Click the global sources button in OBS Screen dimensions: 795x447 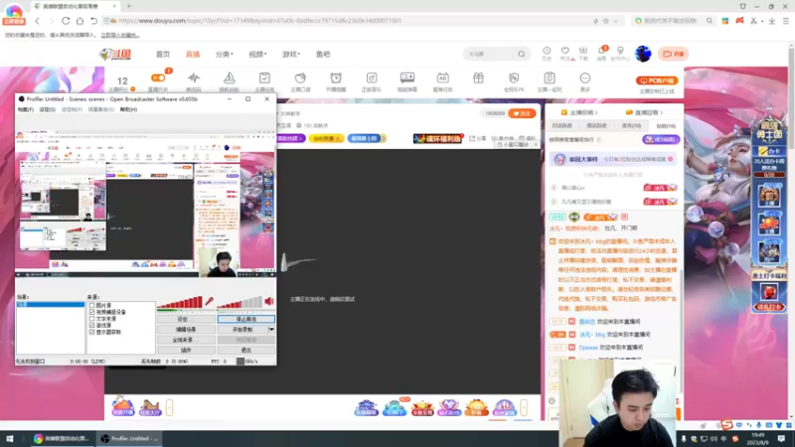[x=186, y=340]
